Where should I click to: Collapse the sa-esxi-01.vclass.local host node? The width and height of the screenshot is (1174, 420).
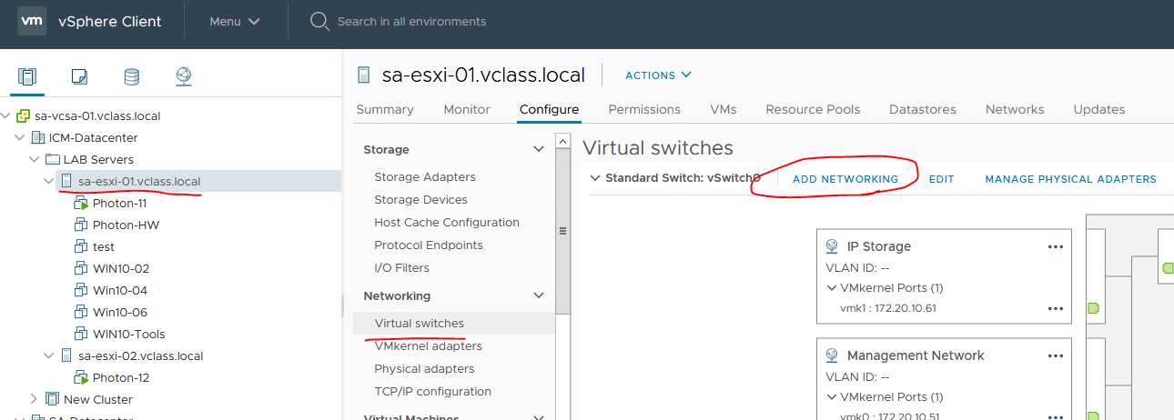coord(49,182)
